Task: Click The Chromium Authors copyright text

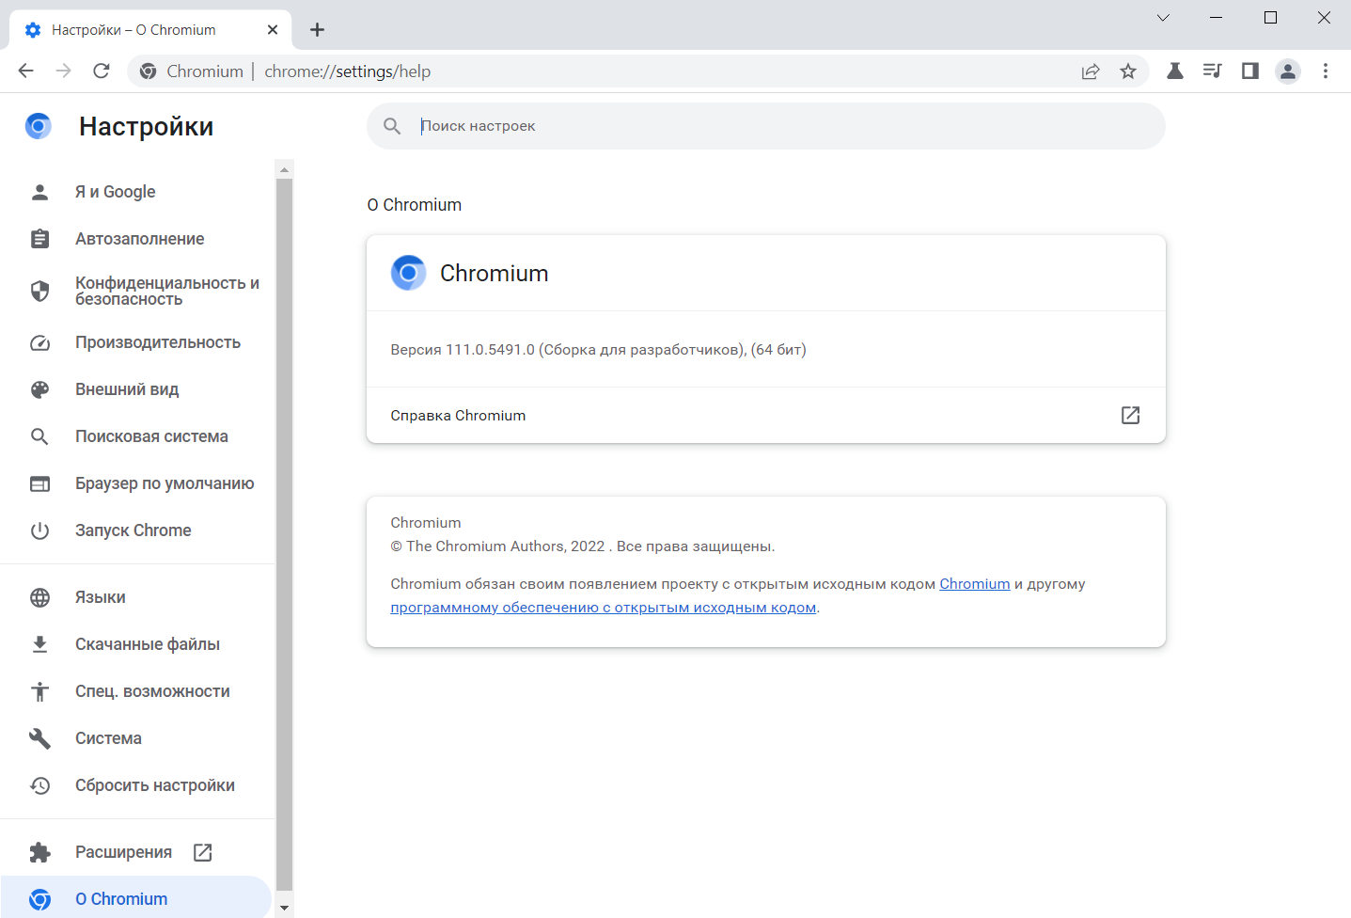Action: (x=583, y=546)
